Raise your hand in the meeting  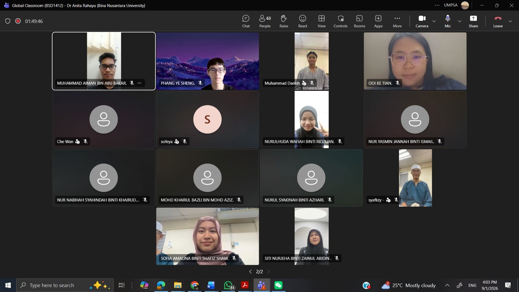pyautogui.click(x=284, y=21)
